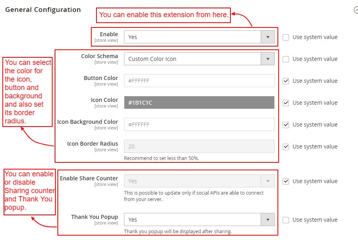Click the Color Schema arrow button
This screenshot has width=358, height=240.
pos(268,59)
